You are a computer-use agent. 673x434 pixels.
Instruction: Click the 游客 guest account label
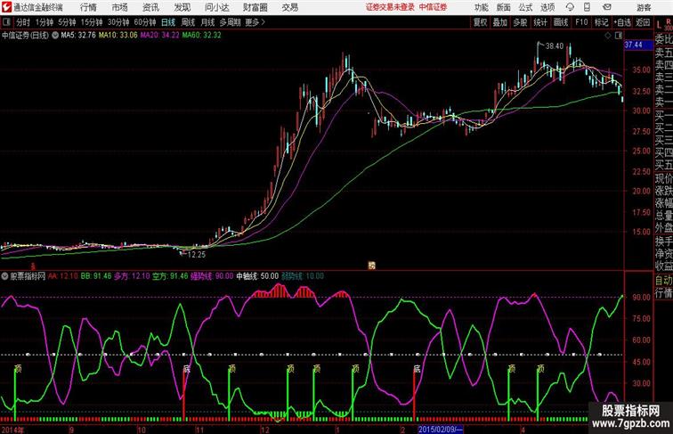[x=644, y=7]
